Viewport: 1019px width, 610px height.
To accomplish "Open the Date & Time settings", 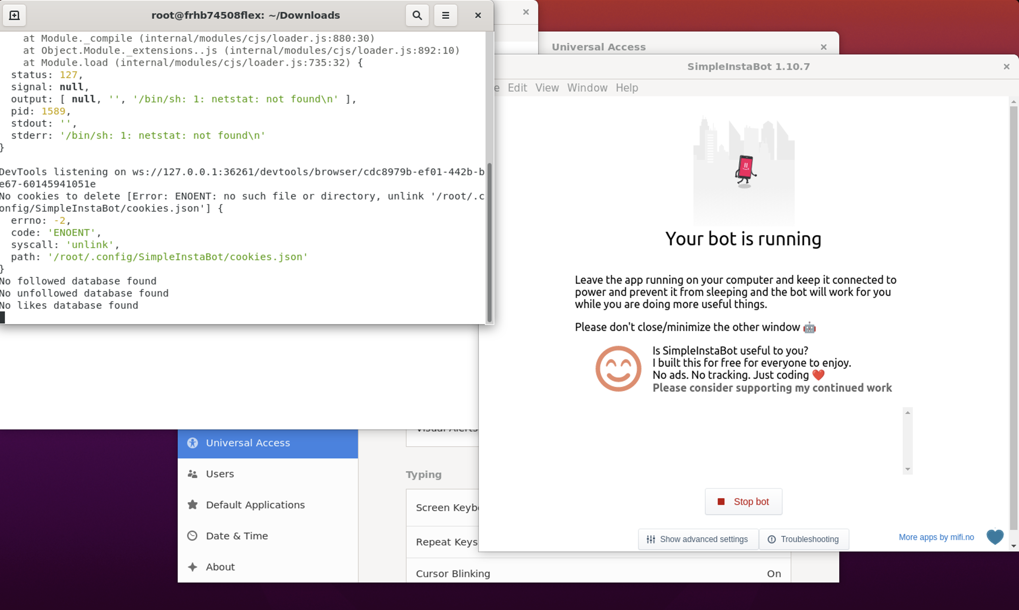I will tap(237, 535).
